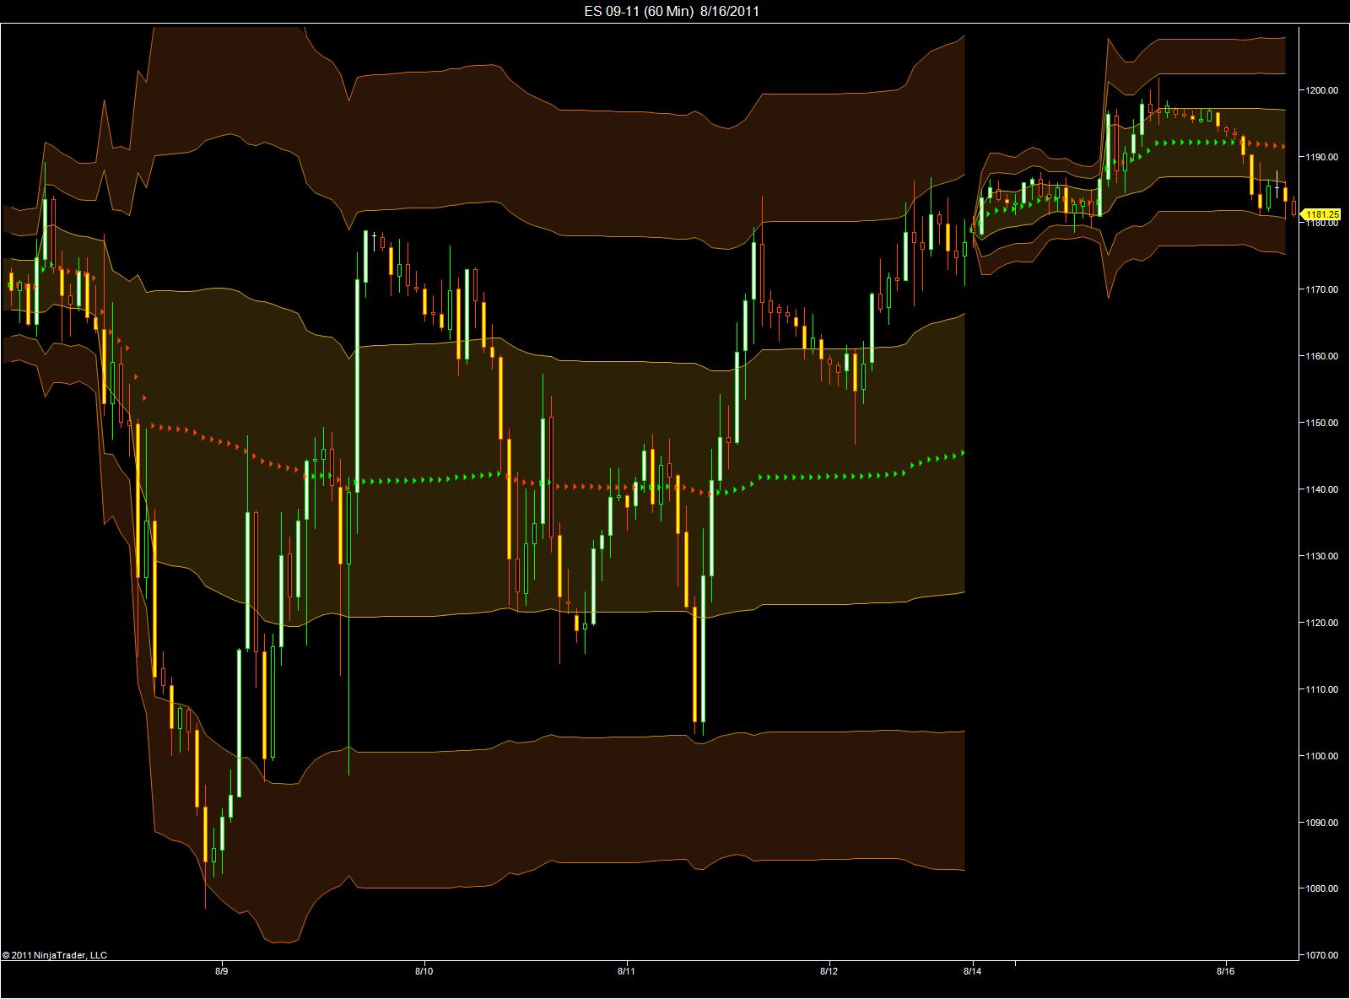The width and height of the screenshot is (1350, 999).
Task: Select the yellow 1181.25 current price marker
Action: (1322, 214)
